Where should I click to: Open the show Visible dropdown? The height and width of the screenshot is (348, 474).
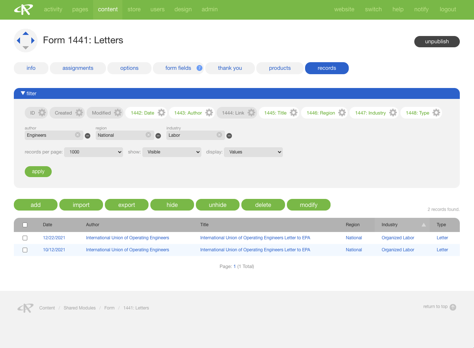pyautogui.click(x=172, y=152)
